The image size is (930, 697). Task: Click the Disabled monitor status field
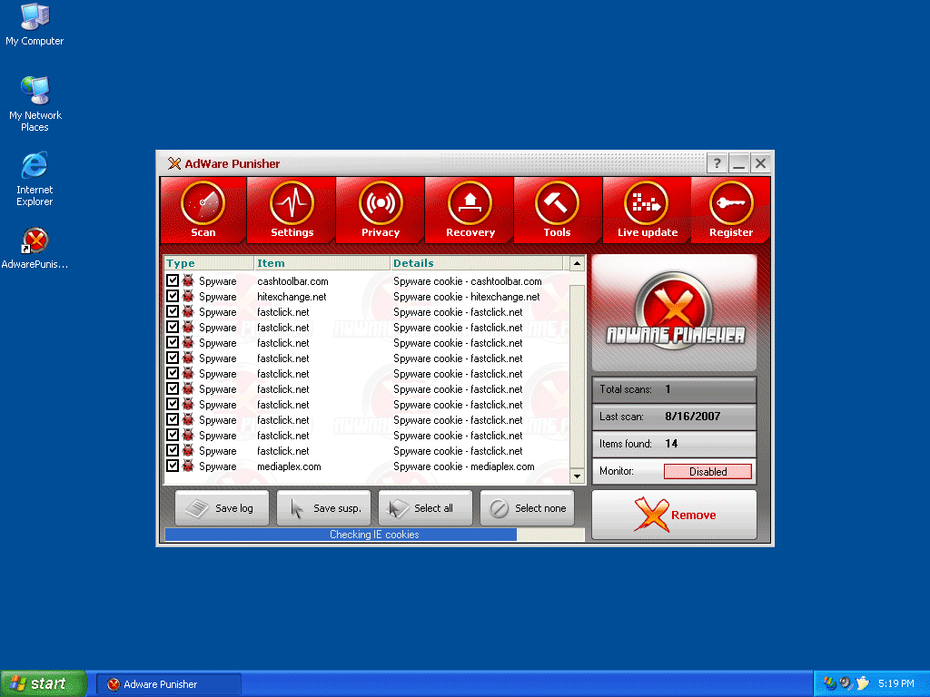click(x=707, y=471)
